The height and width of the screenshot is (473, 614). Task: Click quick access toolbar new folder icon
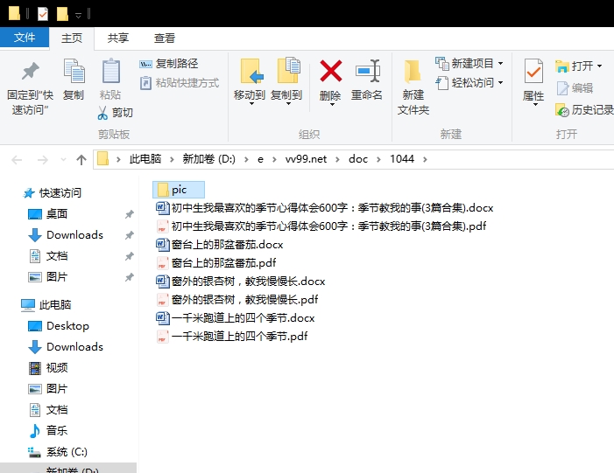[62, 14]
